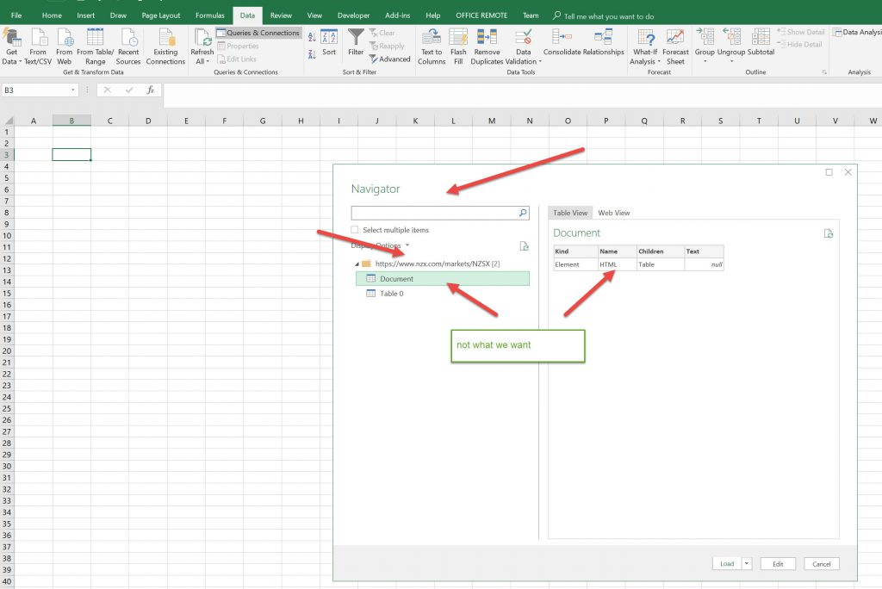Expand the Load button dropdown arrow

[x=747, y=564]
